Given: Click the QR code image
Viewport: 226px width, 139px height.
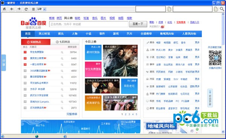Looking at the screenshot, I should (x=215, y=58).
